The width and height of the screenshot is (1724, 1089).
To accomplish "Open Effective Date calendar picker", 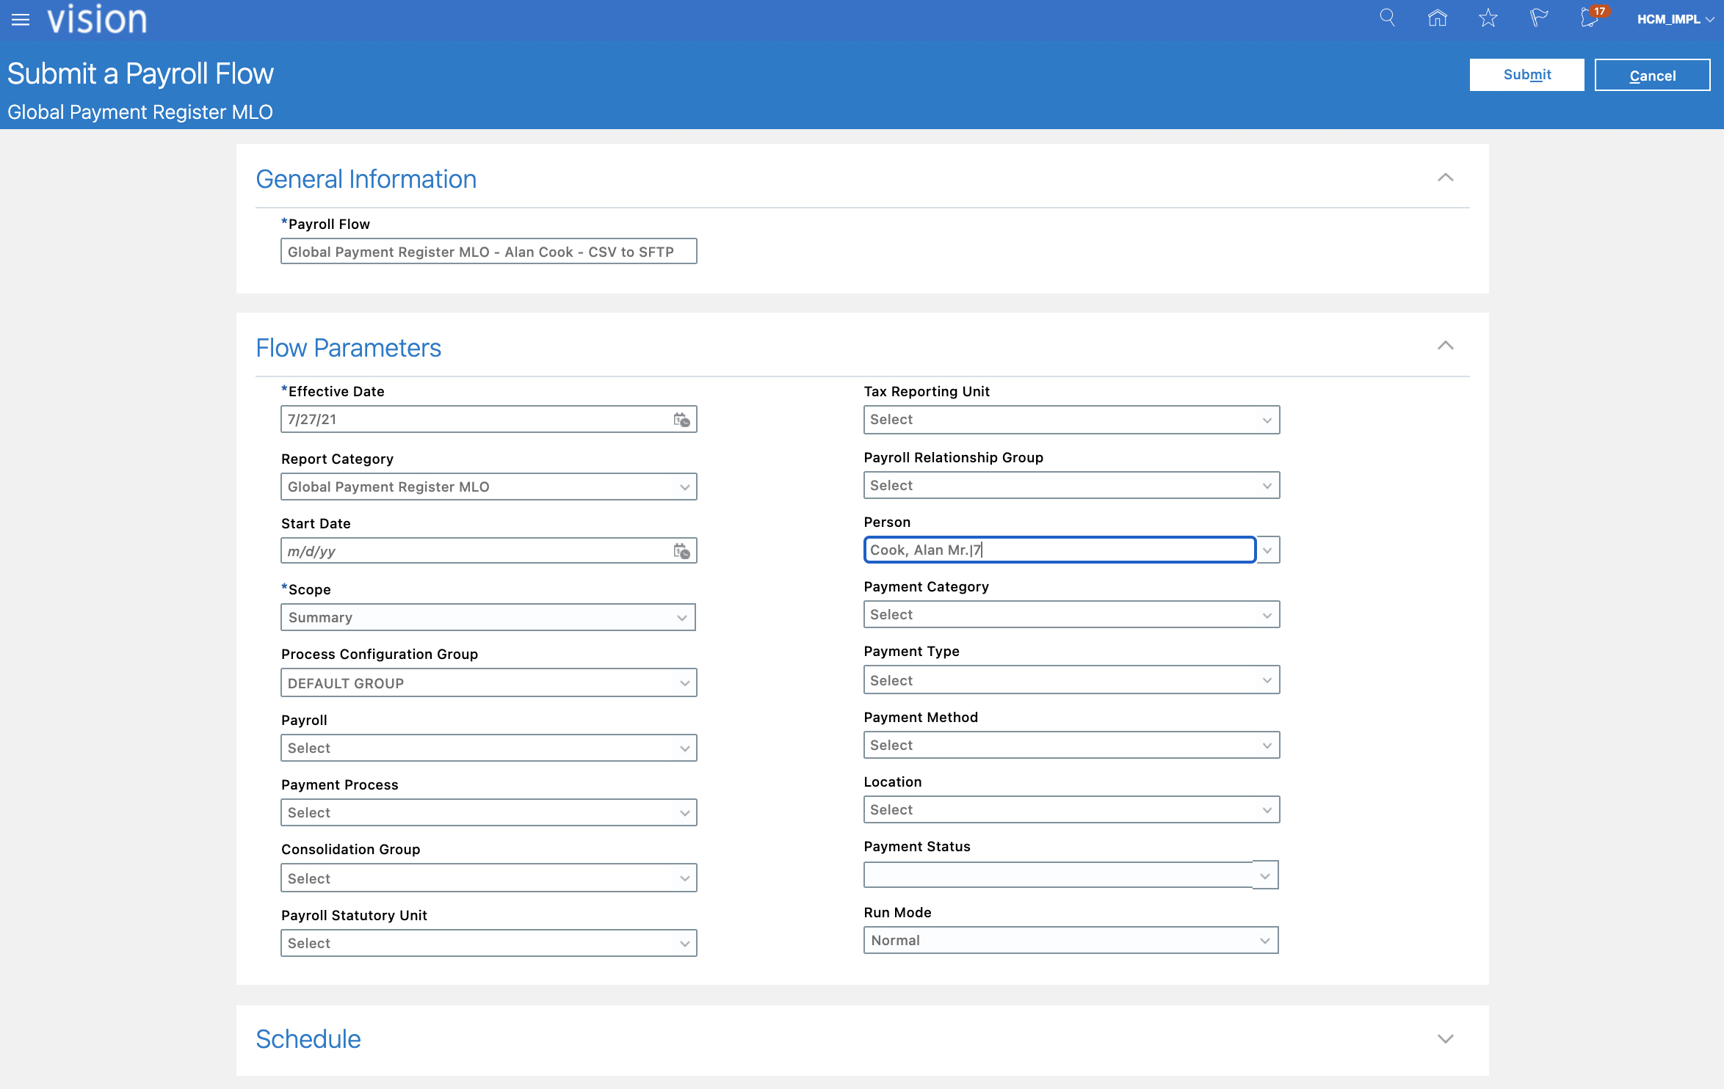I will pos(681,420).
